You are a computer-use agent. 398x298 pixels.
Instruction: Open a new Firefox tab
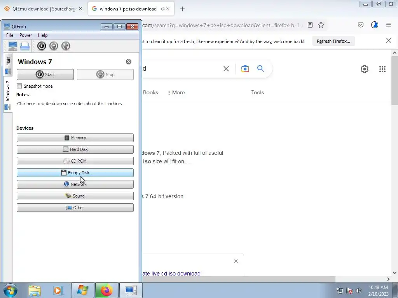[x=183, y=9]
